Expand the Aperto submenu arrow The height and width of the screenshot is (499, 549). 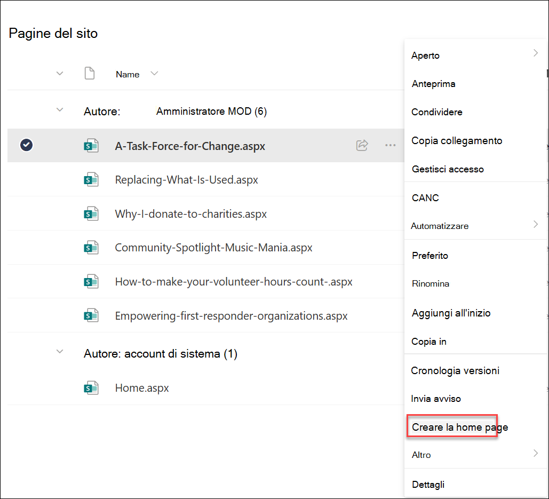[x=535, y=53]
